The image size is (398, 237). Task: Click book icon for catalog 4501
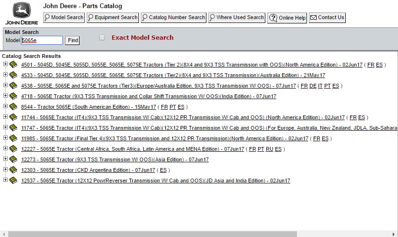click(x=13, y=65)
